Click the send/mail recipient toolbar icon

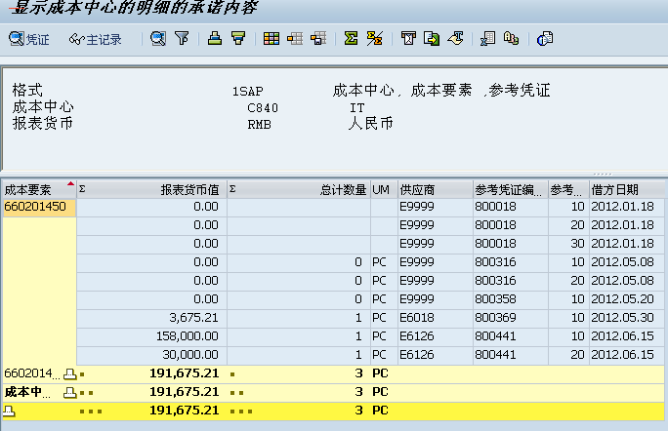click(455, 39)
